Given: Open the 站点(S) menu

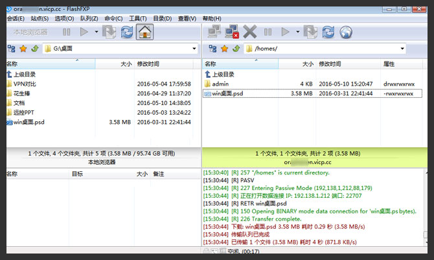Looking at the screenshot, I should point(33,18).
